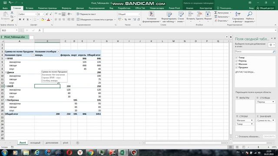
Task: Open the number format Общий dropdown
Action: (139, 14)
